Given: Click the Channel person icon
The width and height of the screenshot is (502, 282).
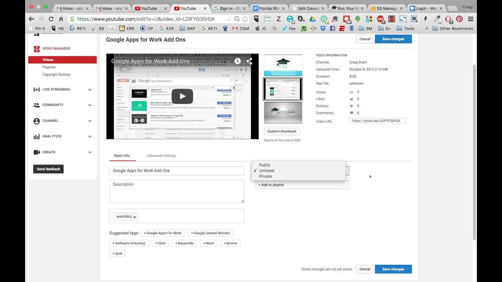Looking at the screenshot, I should coord(36,121).
